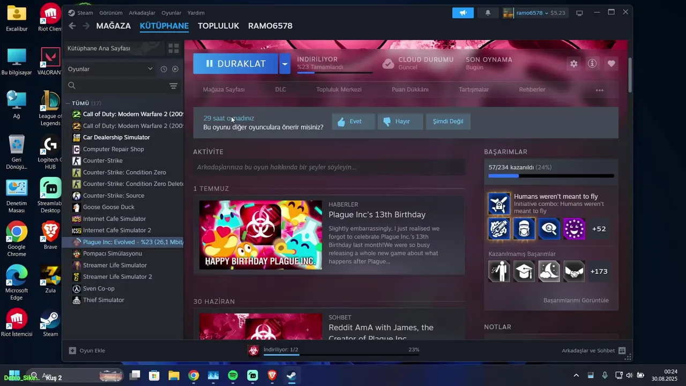Select Thief Simulator in game list
Viewport: 686px width, 386px height.
(x=103, y=300)
